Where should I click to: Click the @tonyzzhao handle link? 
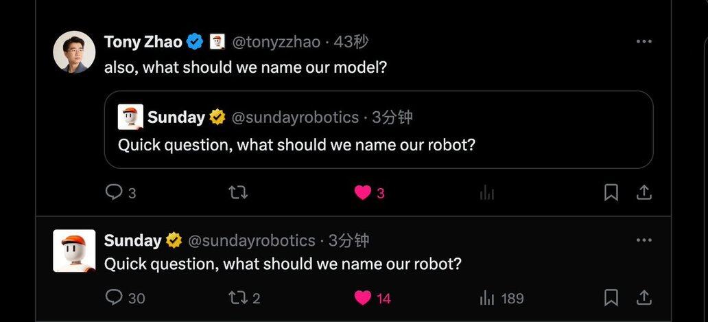pos(276,42)
